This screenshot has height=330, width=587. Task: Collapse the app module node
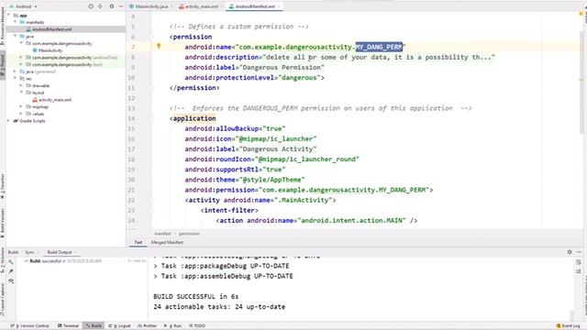(9, 15)
